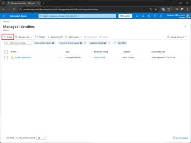
Task: Open the browser profile avatar
Action: tap(182, 10)
